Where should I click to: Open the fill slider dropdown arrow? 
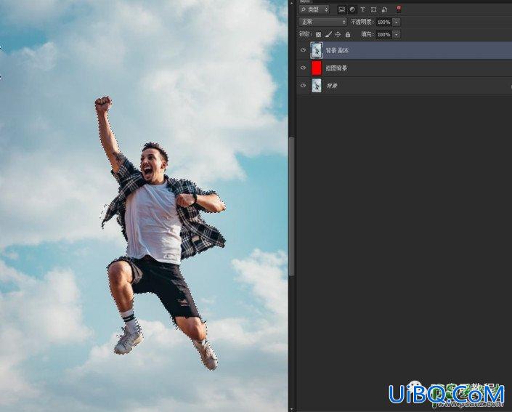[x=397, y=34]
